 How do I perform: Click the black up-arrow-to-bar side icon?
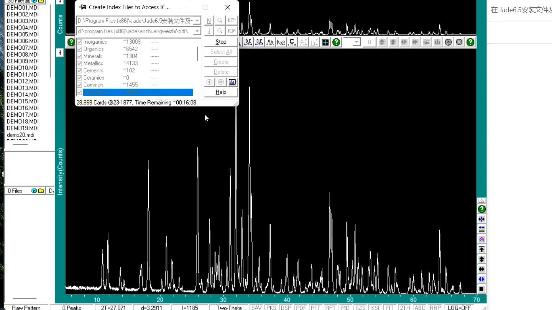[x=482, y=249]
